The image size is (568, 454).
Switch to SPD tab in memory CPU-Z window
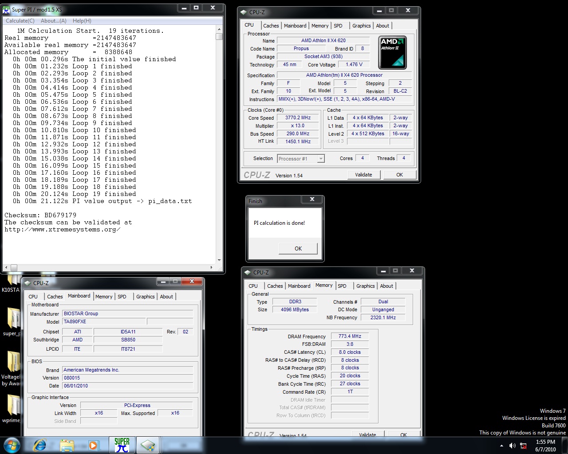[342, 286]
